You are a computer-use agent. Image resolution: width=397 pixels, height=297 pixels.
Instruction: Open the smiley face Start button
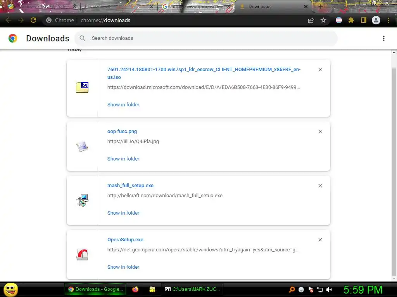[x=10, y=289]
